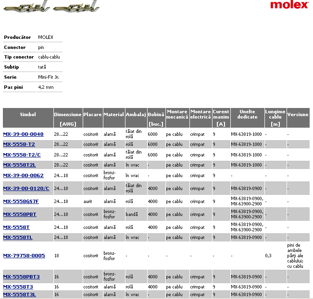Click the Producător label
This screenshot has width=313, height=299.
[18, 37]
